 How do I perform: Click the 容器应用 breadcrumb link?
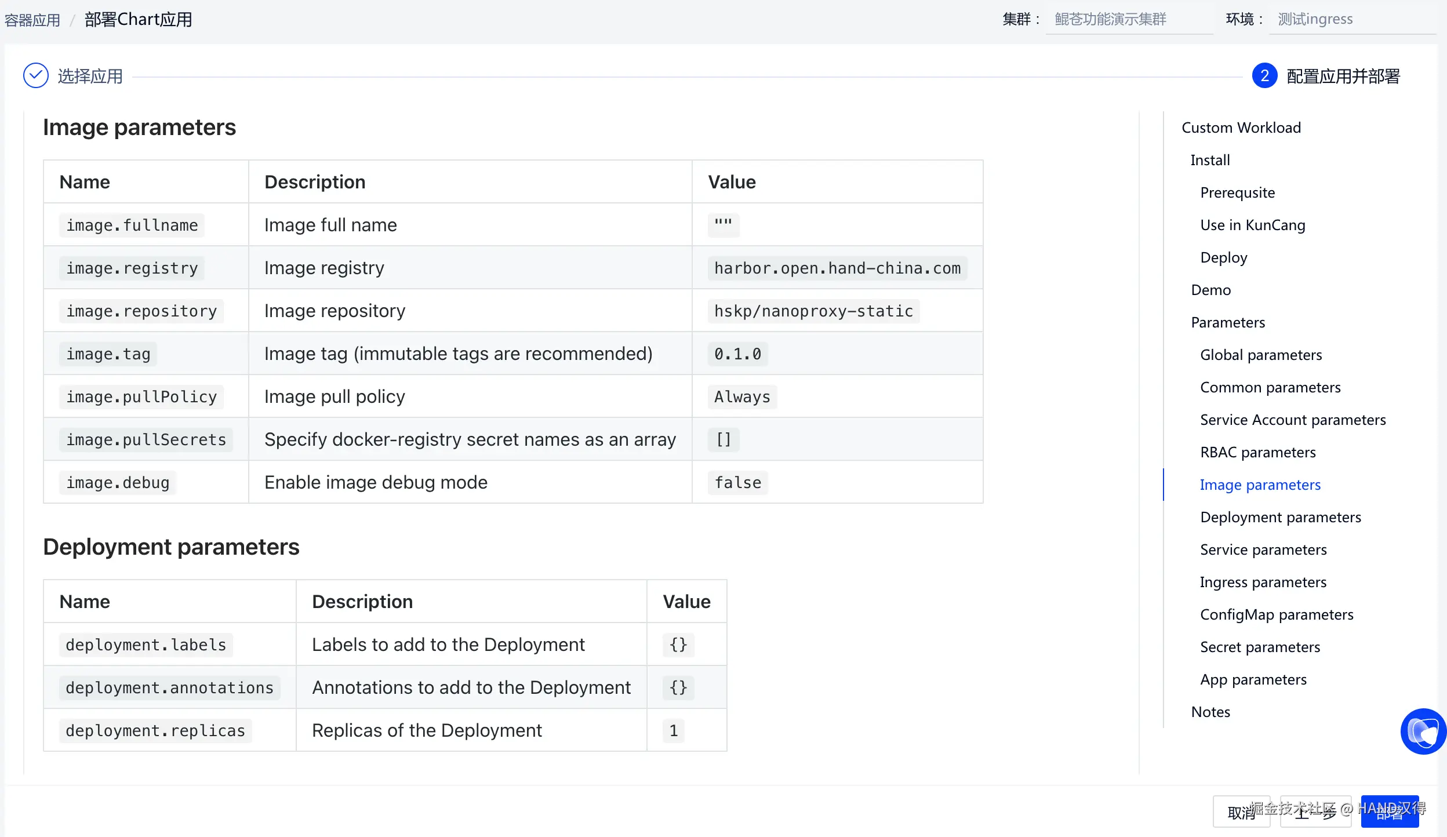tap(32, 20)
